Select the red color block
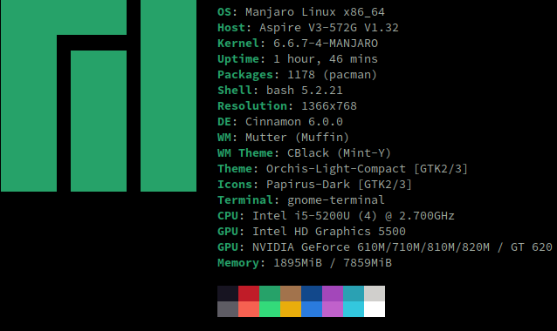Viewport: 557px width, 331px height. tap(249, 294)
